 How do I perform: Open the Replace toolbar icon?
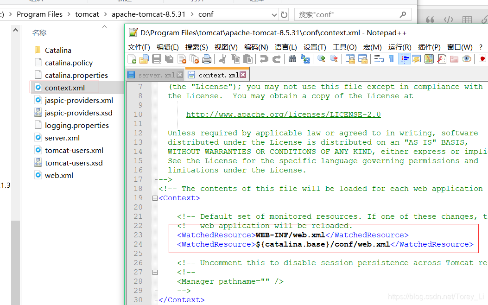click(x=305, y=59)
